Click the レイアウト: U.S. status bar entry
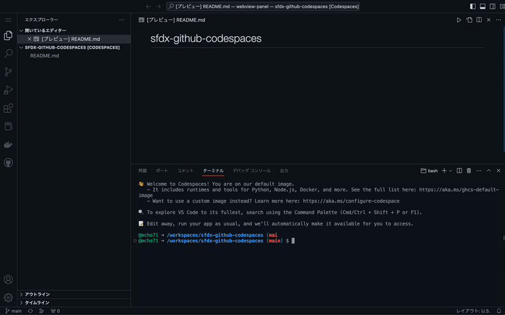The width and height of the screenshot is (505, 315). coord(473,311)
